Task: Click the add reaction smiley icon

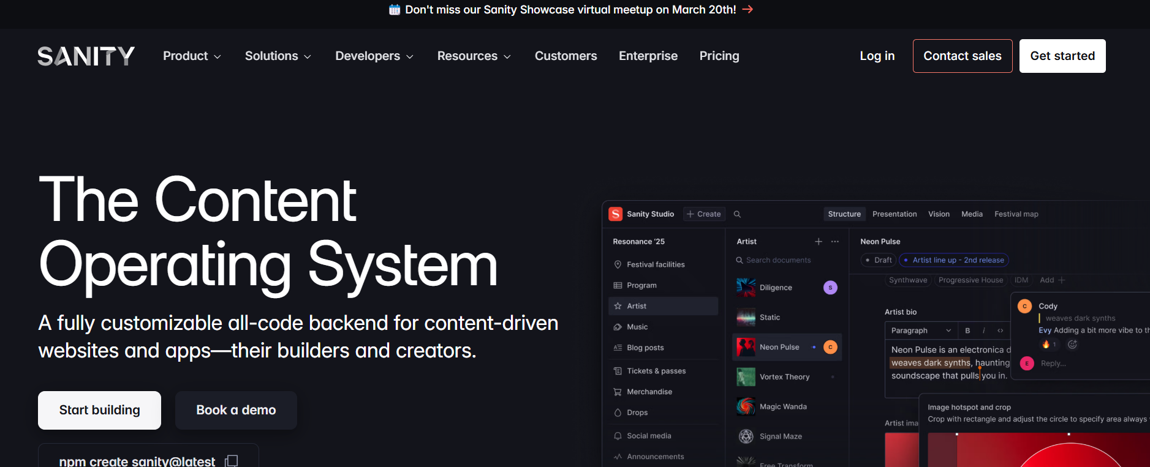Action: pos(1072,345)
